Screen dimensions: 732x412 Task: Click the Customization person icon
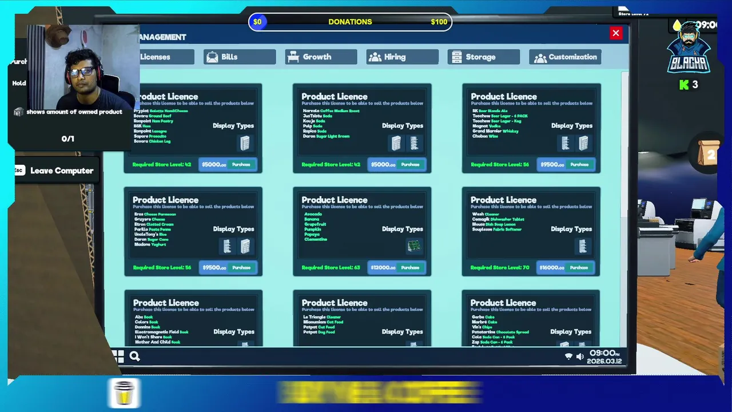pos(540,57)
